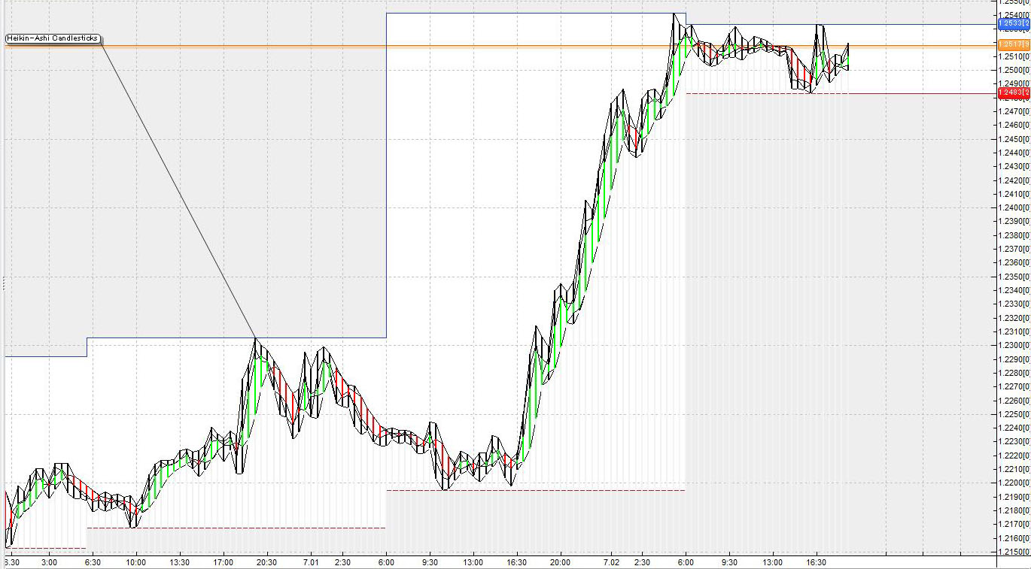Click the 7.02 date label on time axis
Screen dimensions: 1031x569
click(610, 562)
